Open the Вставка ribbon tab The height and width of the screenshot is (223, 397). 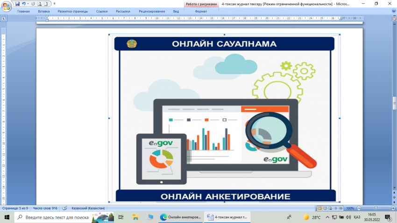(43, 11)
